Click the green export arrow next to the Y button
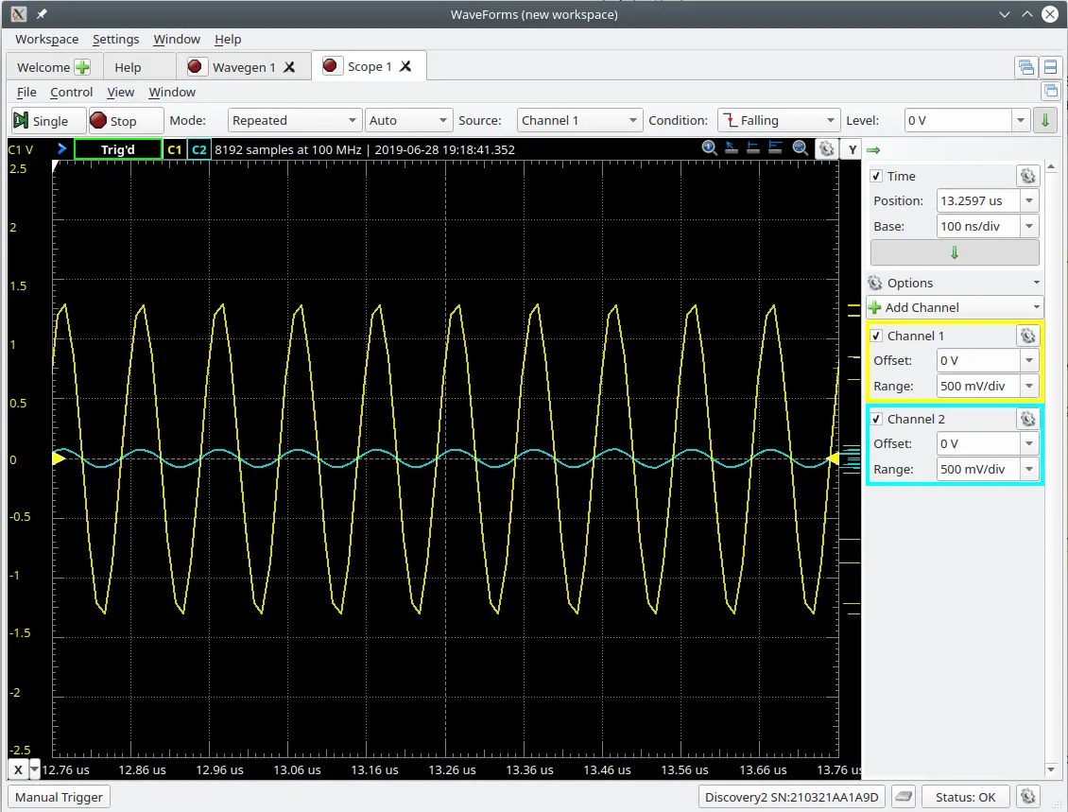 (x=872, y=148)
